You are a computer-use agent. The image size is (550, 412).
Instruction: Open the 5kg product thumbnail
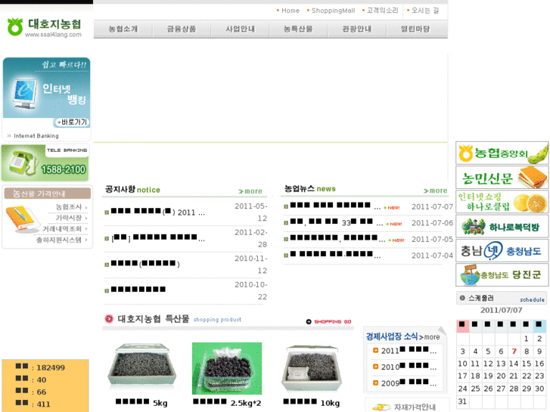tap(141, 367)
